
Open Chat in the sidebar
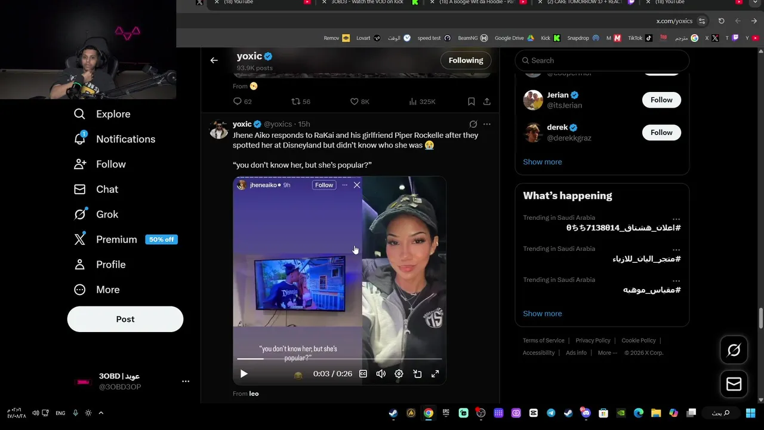tap(96, 189)
